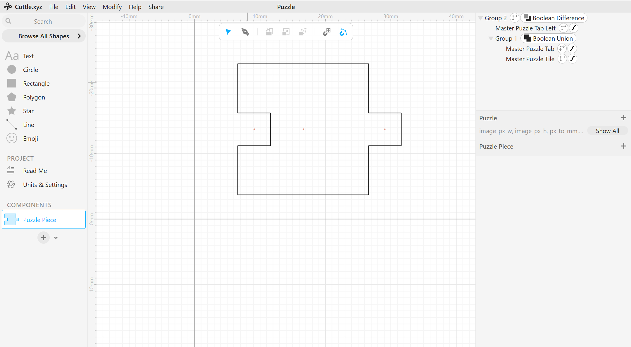Click Master Puzzle Tab Left transform icon

point(563,28)
